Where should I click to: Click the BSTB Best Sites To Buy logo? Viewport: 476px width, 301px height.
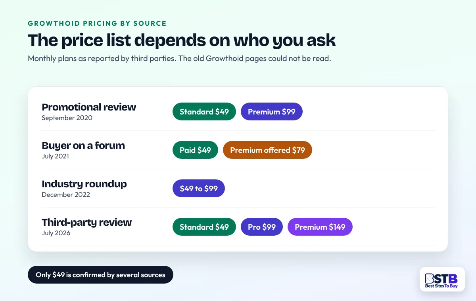(442, 279)
